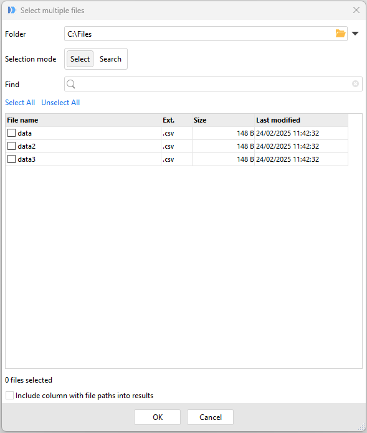Click into the Folder path field
This screenshot has height=433, width=367.
[199, 34]
